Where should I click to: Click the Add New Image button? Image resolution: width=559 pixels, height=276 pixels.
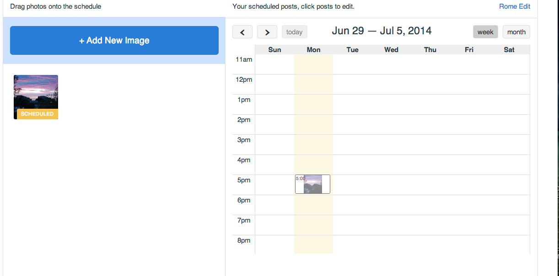[114, 41]
